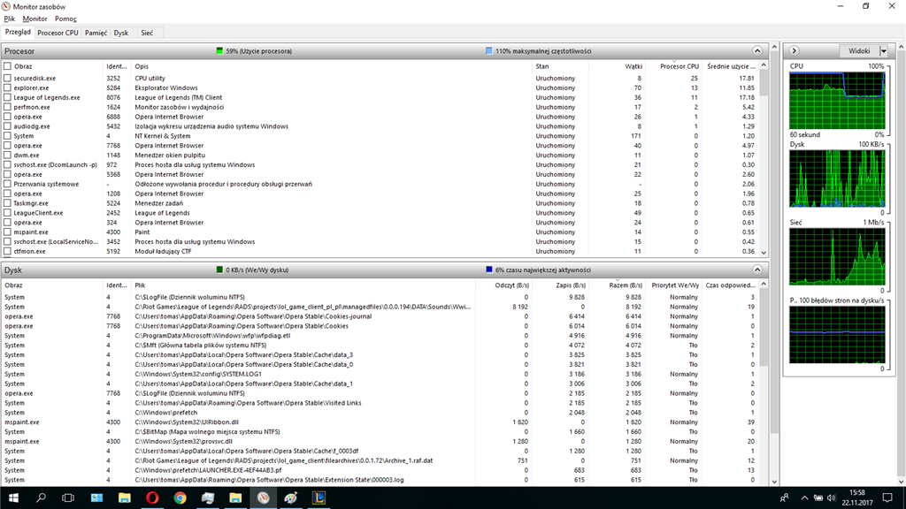Open the Plik menu

coord(9,19)
